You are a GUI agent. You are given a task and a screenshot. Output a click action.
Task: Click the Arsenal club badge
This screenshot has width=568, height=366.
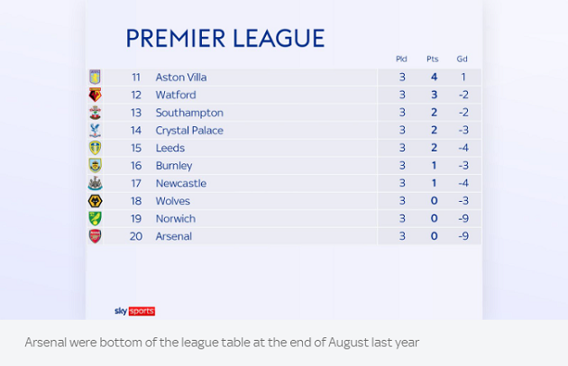click(x=95, y=236)
